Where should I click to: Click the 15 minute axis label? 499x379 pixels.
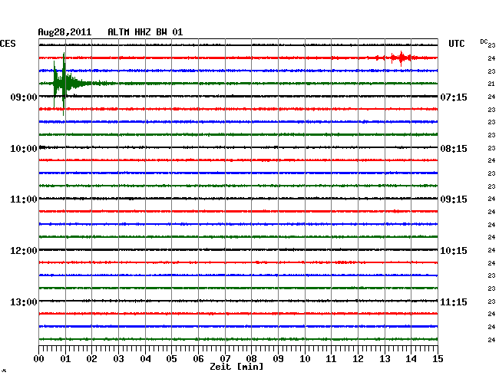438,358
